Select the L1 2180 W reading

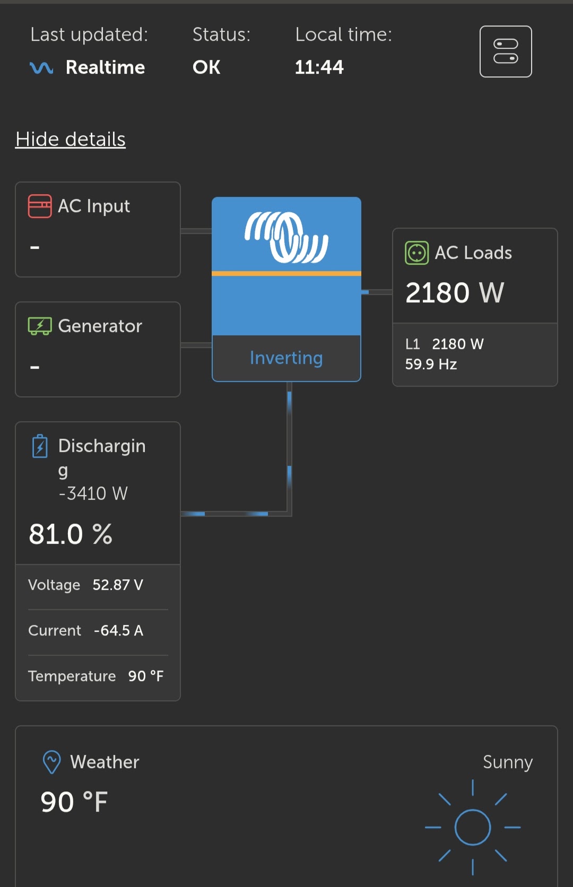445,344
